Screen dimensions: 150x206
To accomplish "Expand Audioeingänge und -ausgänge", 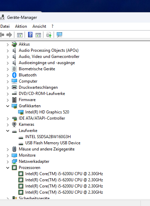I will [8, 63].
